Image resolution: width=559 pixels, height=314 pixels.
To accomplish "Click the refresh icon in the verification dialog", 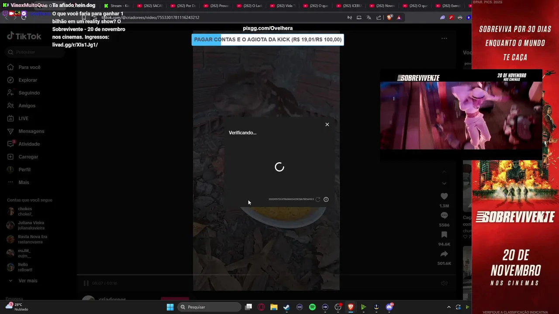I will [318, 199].
